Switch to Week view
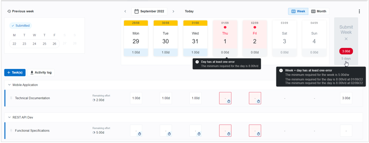Image resolution: width=369 pixels, height=143 pixels. [298, 11]
